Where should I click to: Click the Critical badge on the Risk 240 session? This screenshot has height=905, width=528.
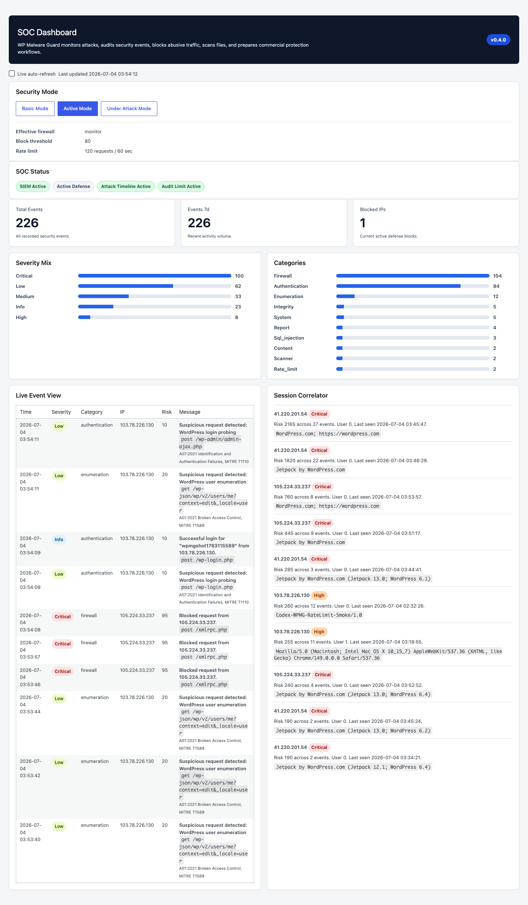[x=323, y=675]
